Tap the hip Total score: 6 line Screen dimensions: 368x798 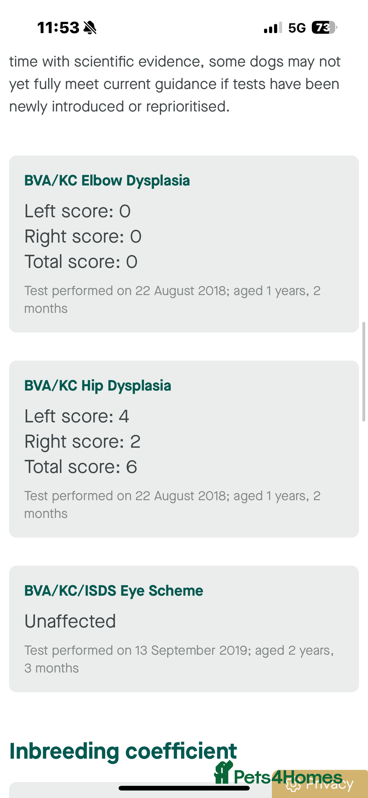(x=81, y=467)
